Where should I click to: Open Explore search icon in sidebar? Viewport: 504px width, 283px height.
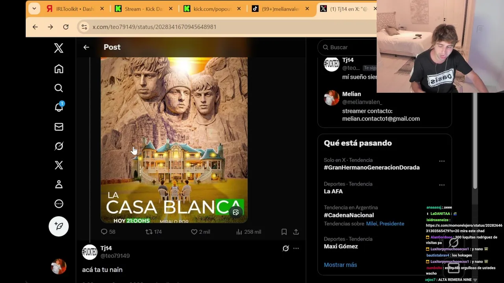click(59, 88)
